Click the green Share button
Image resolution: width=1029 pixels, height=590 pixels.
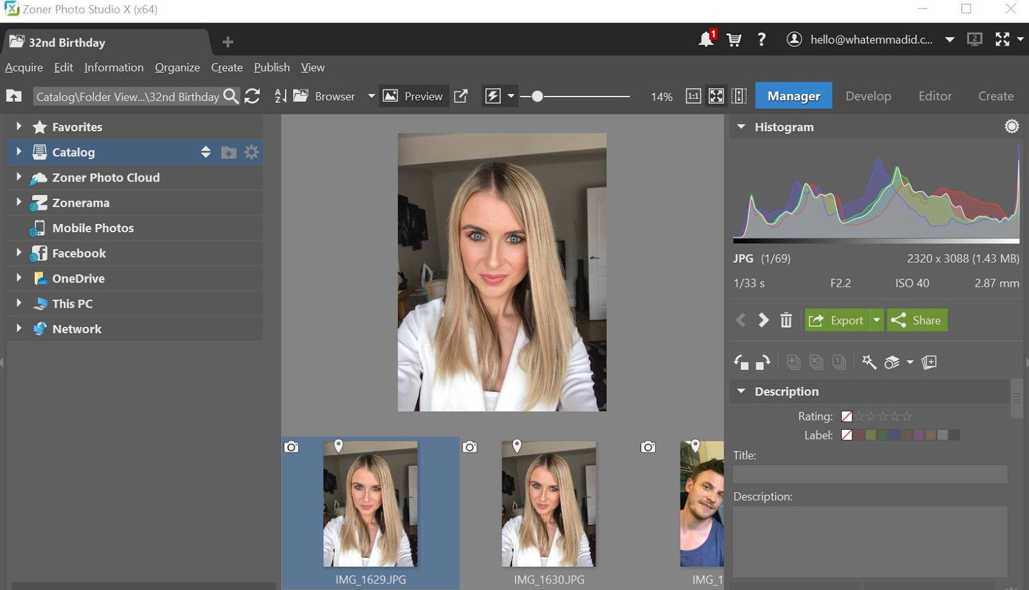(917, 320)
